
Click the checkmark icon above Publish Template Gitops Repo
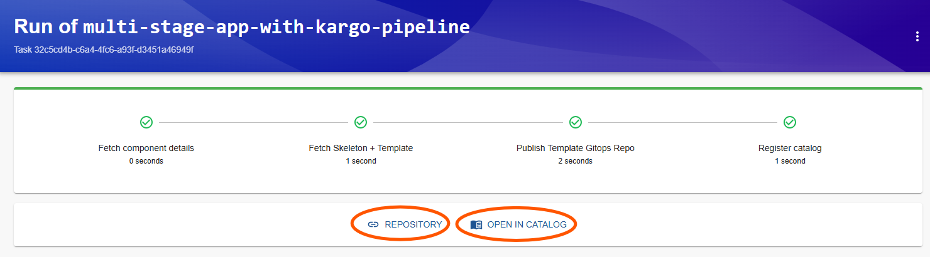pos(576,122)
